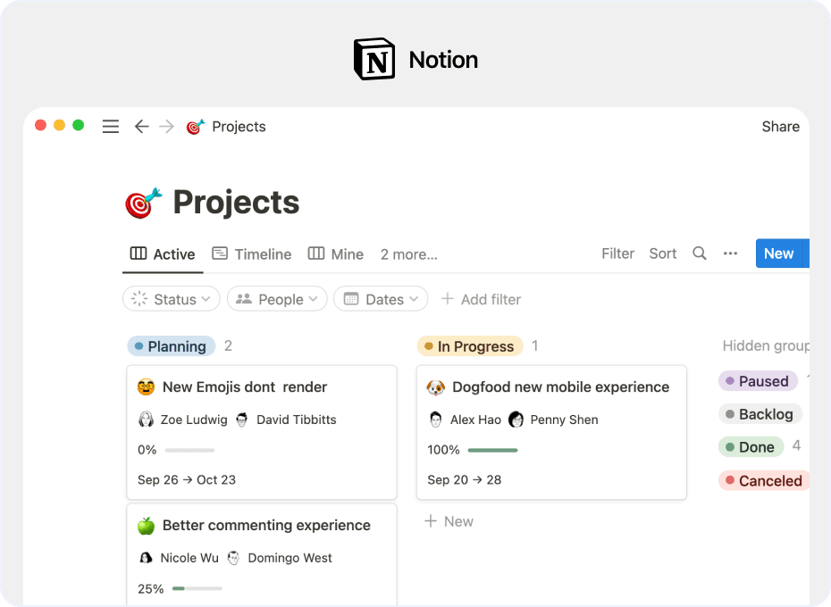Click the large Projects page target emoji
This screenshot has height=607, width=831.
pos(143,203)
